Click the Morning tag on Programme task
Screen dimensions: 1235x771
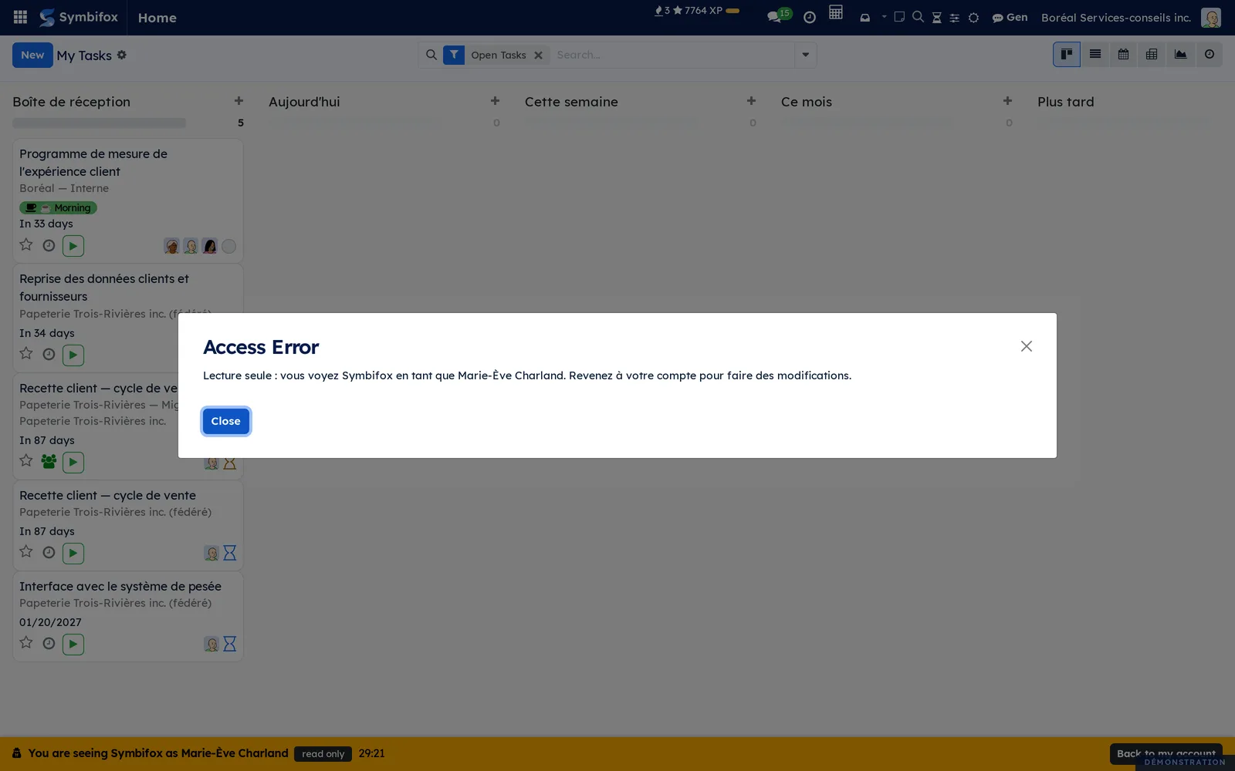point(58,207)
